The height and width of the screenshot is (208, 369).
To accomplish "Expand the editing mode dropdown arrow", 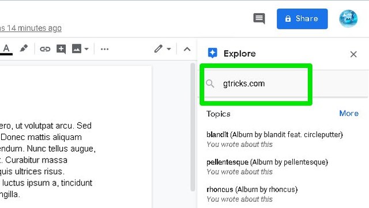I will pos(169,49).
